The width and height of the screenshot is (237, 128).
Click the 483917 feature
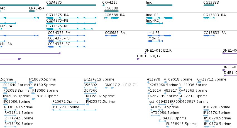click(x=165, y=94)
